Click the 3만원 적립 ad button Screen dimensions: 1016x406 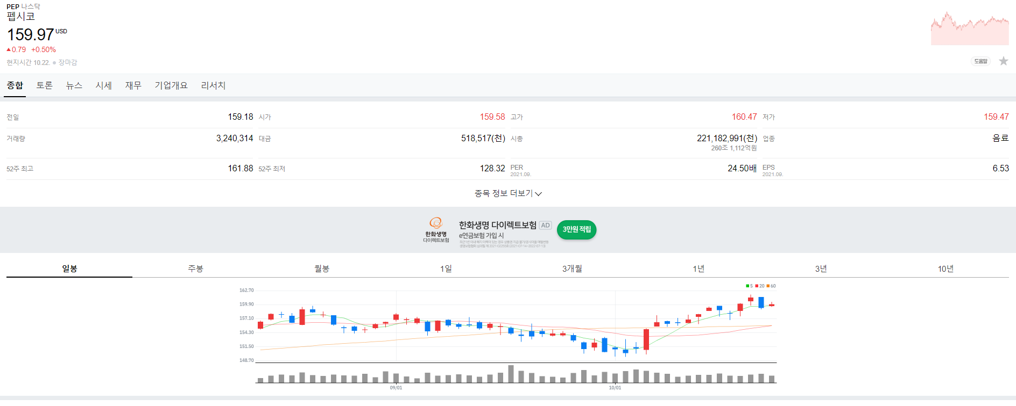pyautogui.click(x=576, y=229)
